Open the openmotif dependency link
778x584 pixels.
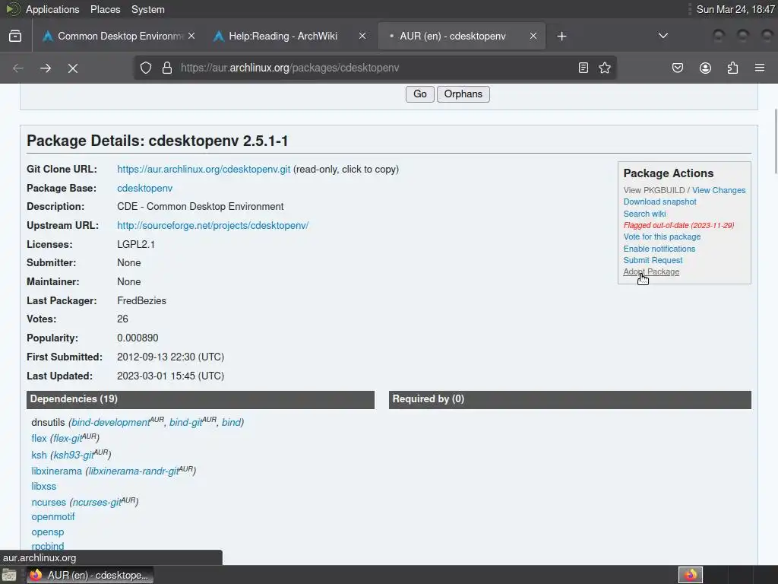[x=53, y=517]
